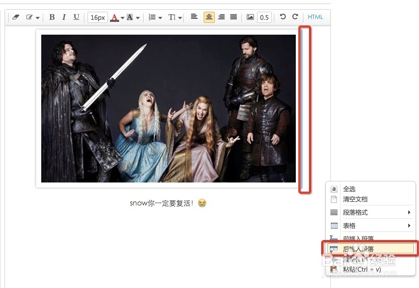
Task: Choose 后插入段落 menu entry
Action: 370,249
